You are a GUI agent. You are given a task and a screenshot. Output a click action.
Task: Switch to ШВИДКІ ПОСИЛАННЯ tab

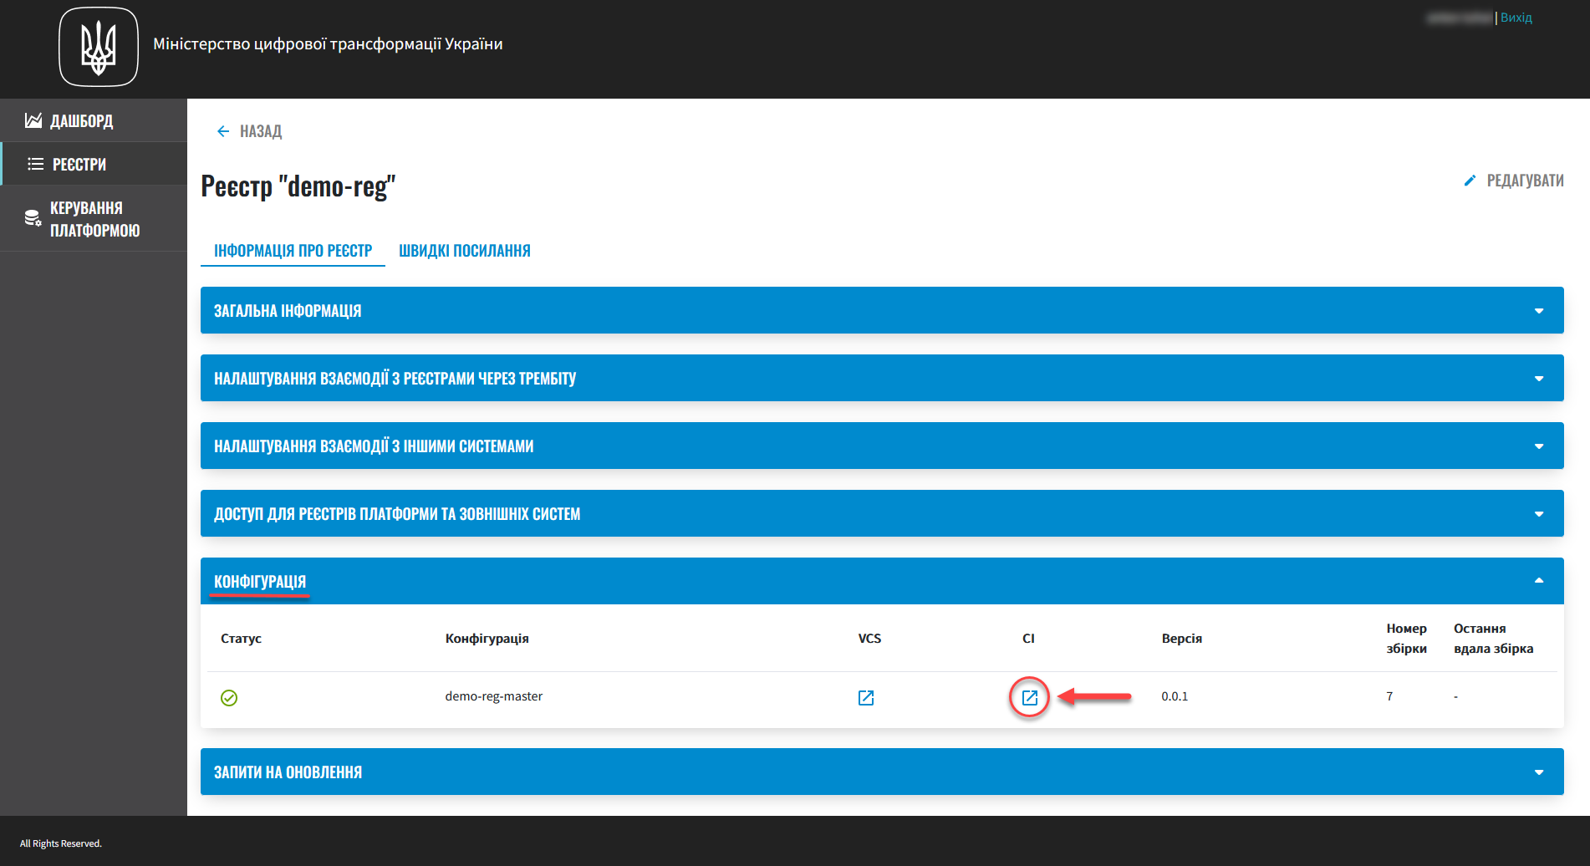[465, 251]
